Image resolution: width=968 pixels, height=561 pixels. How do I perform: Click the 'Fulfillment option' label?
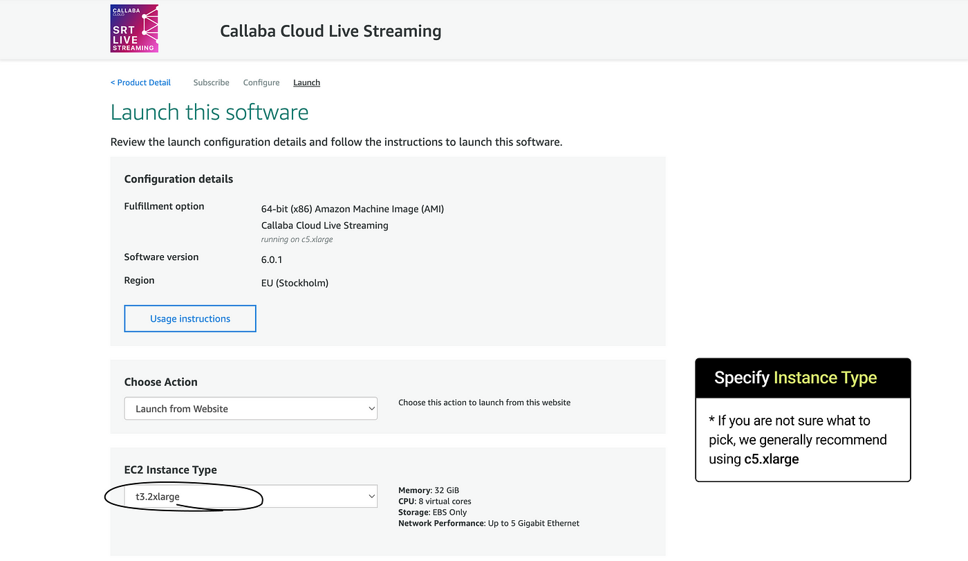[164, 206]
